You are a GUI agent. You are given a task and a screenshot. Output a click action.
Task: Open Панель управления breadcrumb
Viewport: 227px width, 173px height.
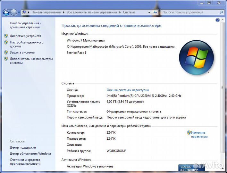point(46,12)
